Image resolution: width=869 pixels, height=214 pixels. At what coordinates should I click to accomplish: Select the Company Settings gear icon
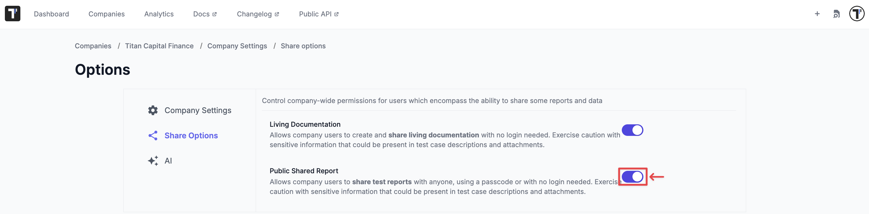click(x=153, y=110)
